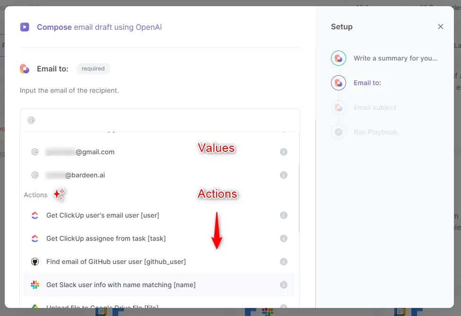Show info for Get ClickUp user's email action
Screen dimensions: 461x316
point(283,215)
